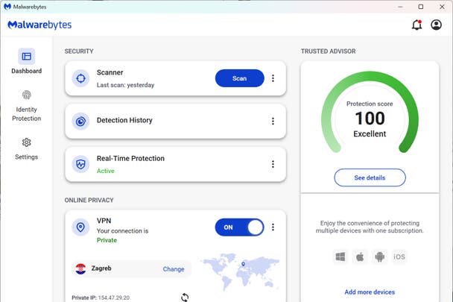Click the Detection History title
This screenshot has width=453, height=302.
124,120
